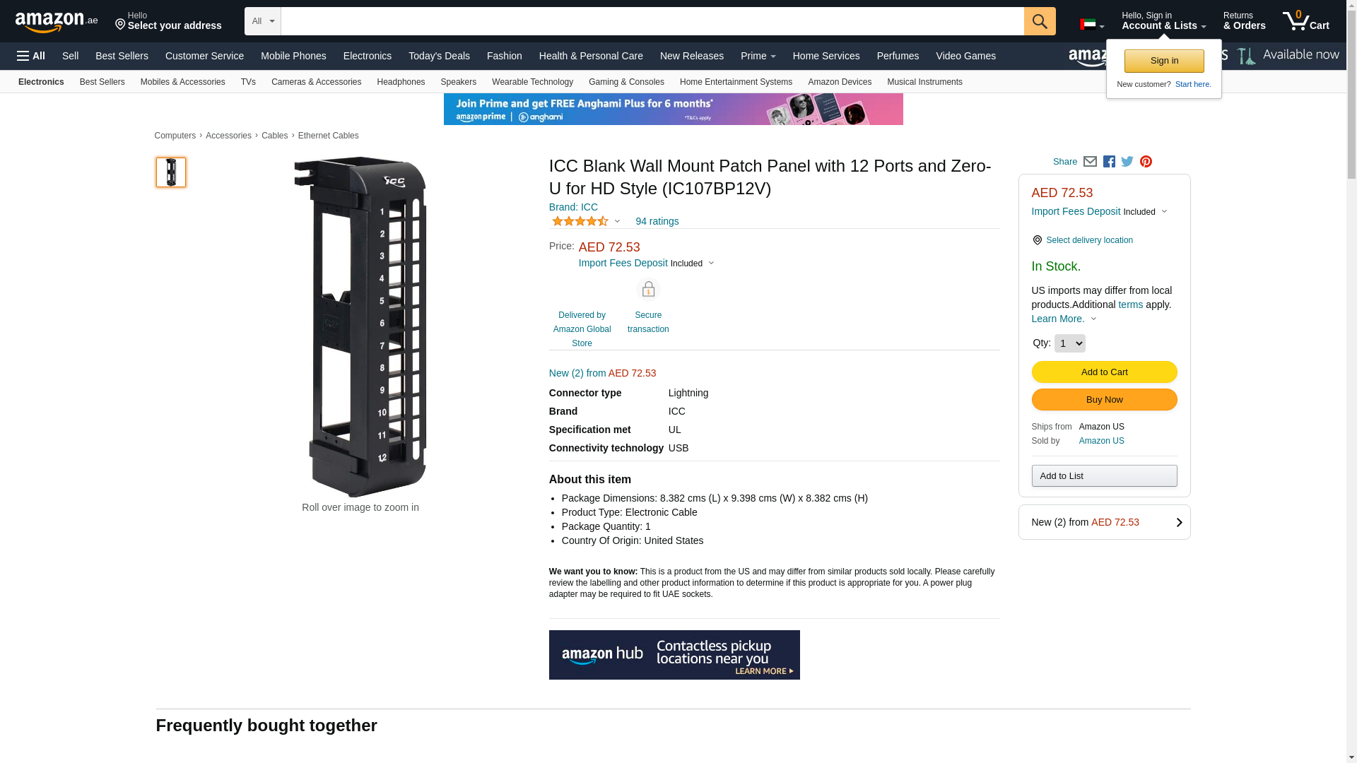Share product via email icon
The height and width of the screenshot is (763, 1357).
pyautogui.click(x=1090, y=162)
